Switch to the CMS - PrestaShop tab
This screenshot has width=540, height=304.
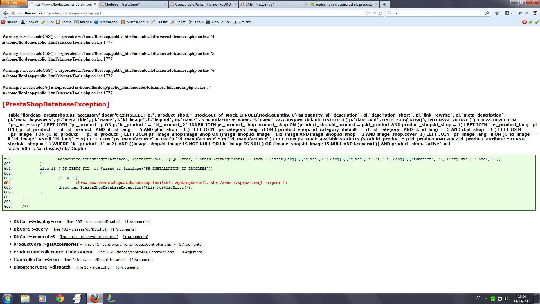[x=260, y=5]
